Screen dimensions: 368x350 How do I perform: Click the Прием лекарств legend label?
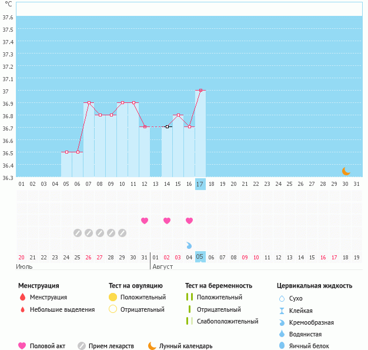pos(111,346)
